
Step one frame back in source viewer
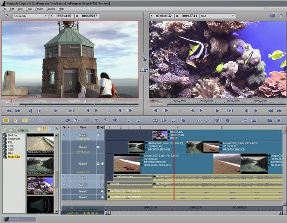pos(30,111)
